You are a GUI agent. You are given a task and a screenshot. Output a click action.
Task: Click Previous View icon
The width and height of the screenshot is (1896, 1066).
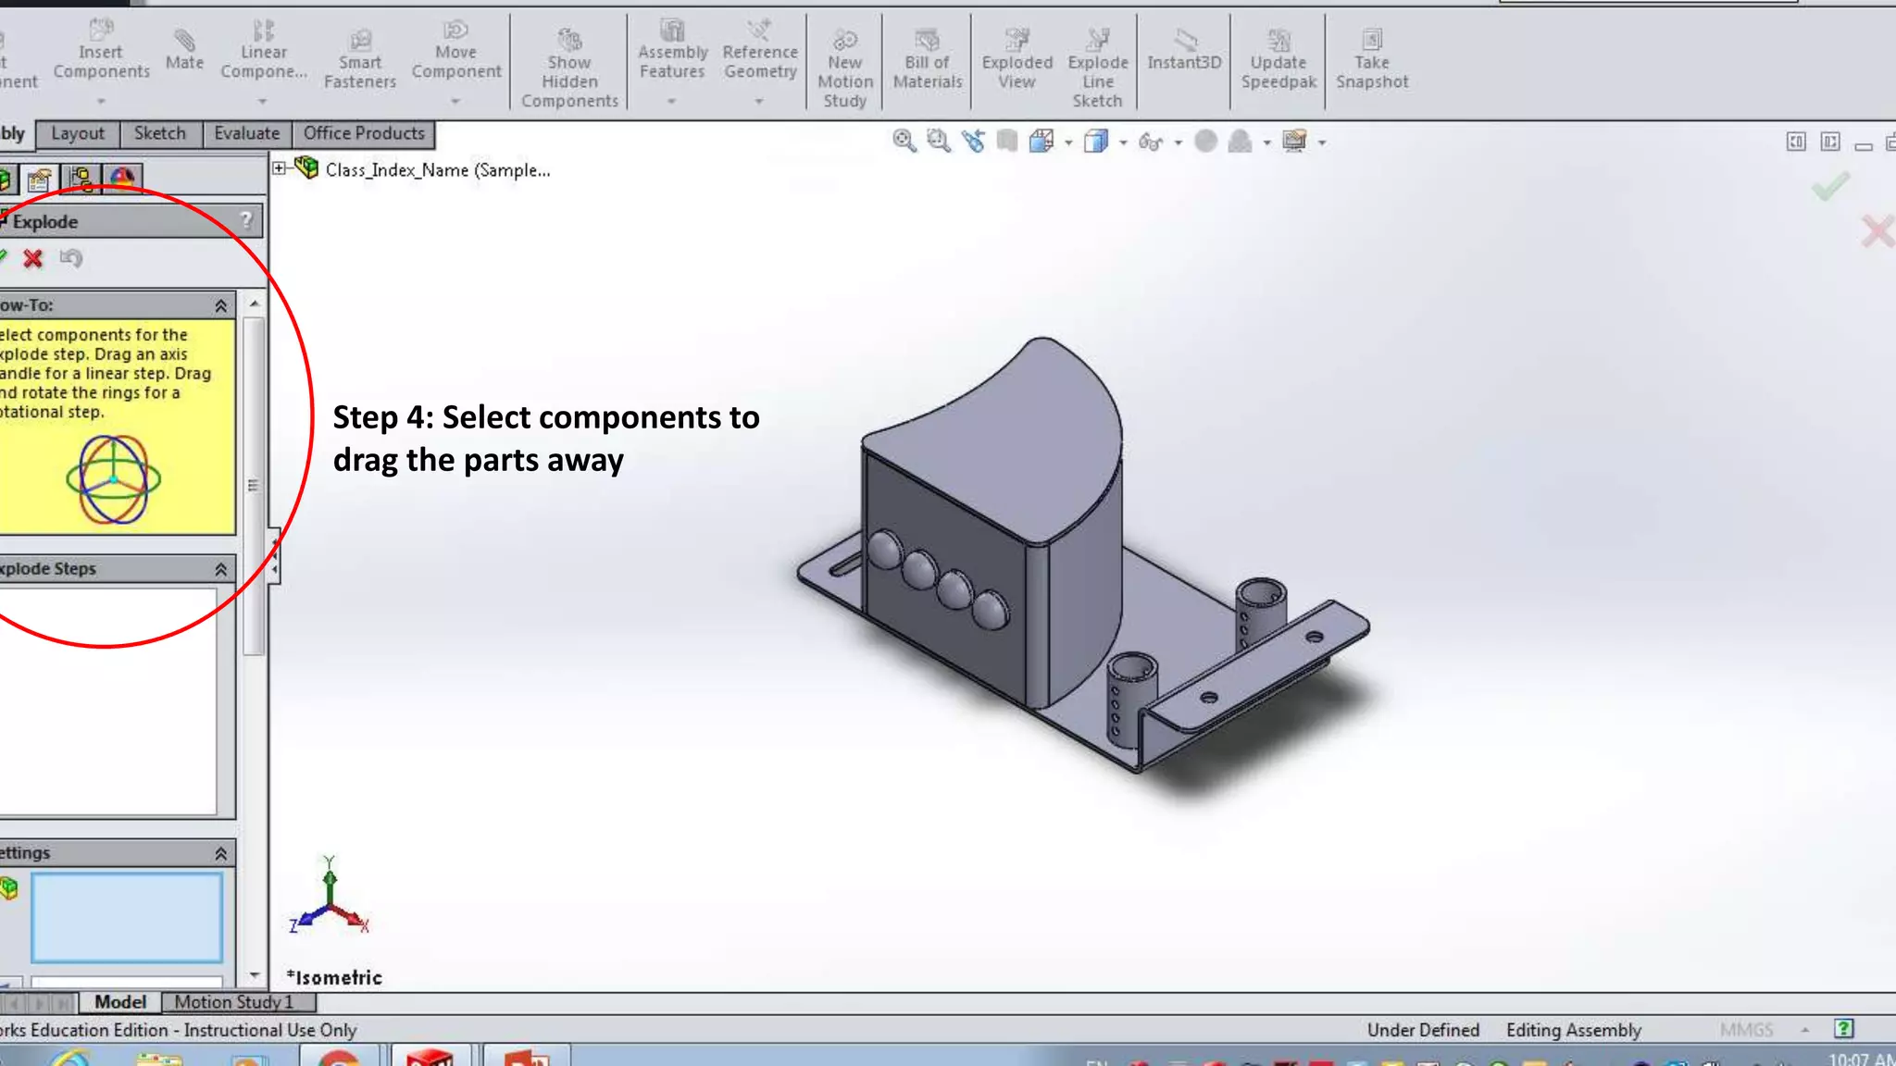pyautogui.click(x=973, y=141)
